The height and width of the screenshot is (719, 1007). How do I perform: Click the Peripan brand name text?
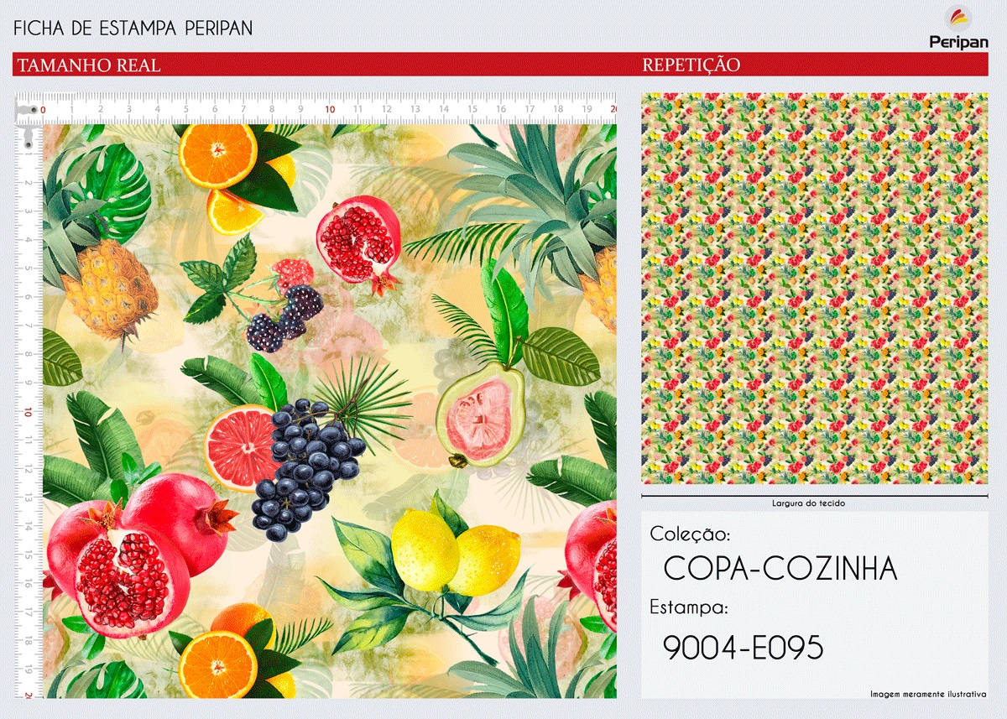(x=958, y=42)
